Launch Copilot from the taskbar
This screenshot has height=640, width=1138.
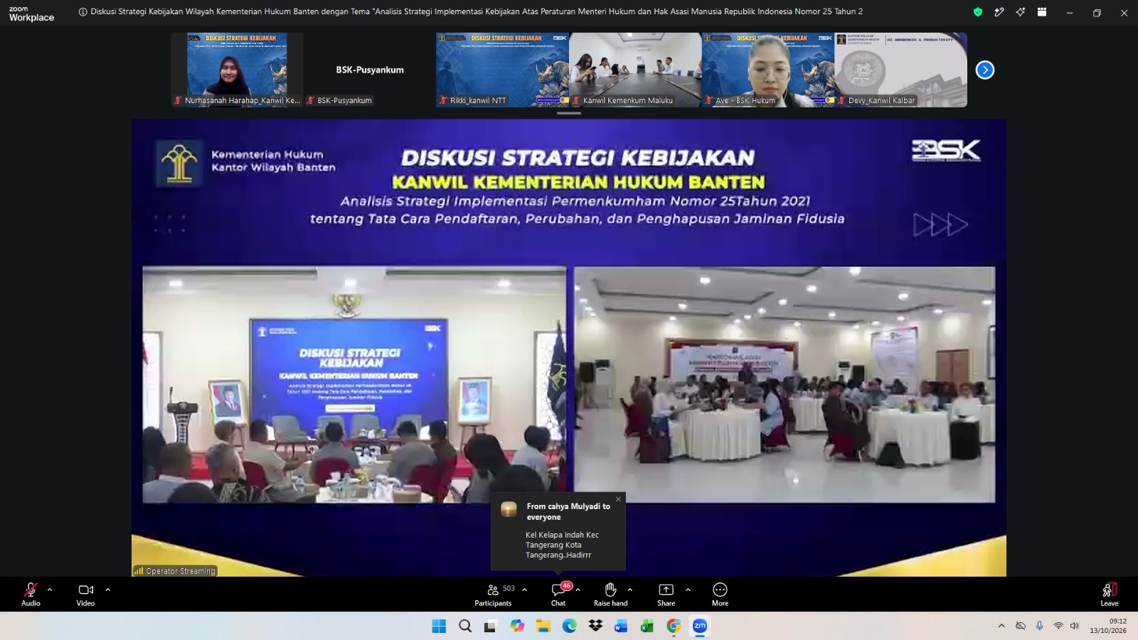pyautogui.click(x=517, y=626)
